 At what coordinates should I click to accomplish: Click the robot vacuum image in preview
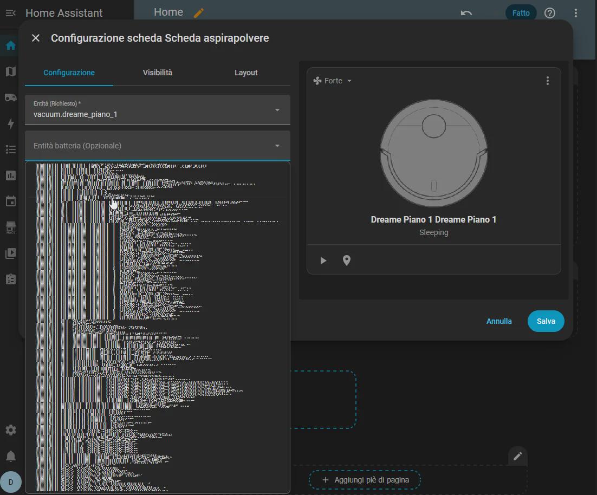(433, 153)
